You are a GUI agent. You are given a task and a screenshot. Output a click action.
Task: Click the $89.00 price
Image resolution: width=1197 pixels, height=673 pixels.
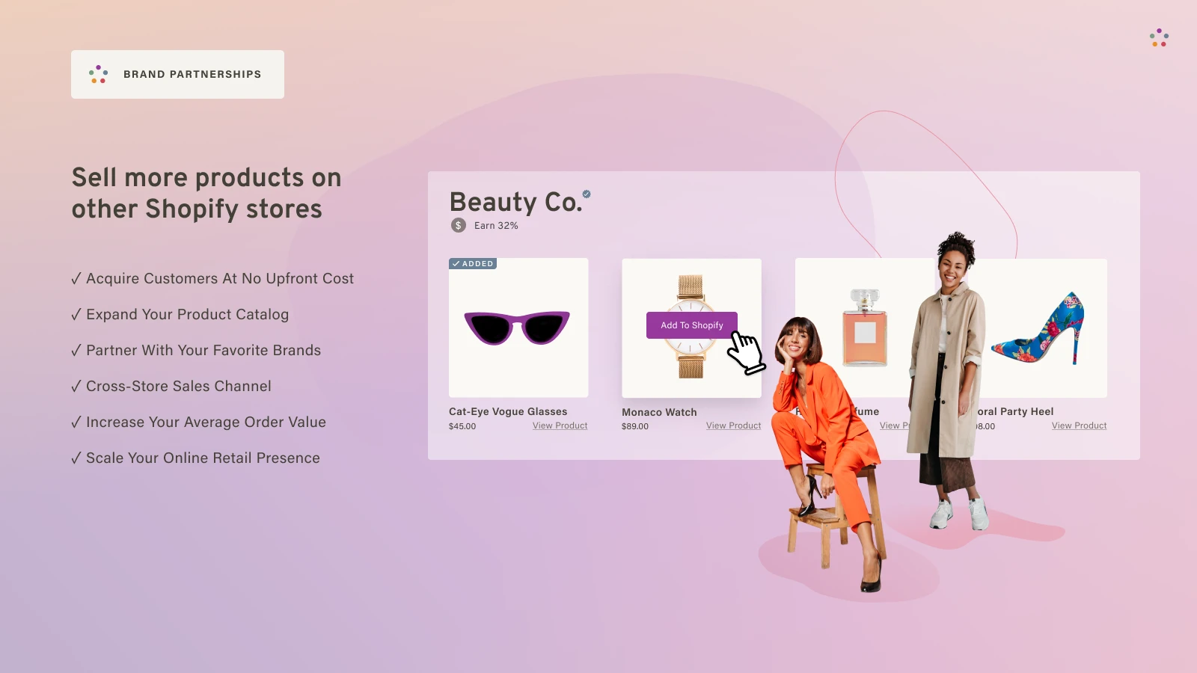pyautogui.click(x=635, y=426)
